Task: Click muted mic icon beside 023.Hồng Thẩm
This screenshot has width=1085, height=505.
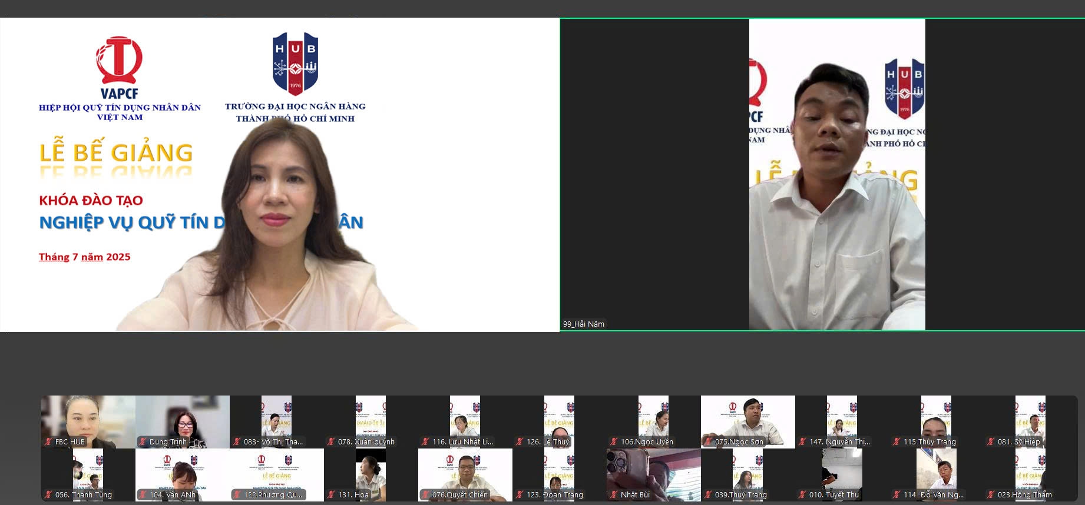Action: click(x=991, y=494)
